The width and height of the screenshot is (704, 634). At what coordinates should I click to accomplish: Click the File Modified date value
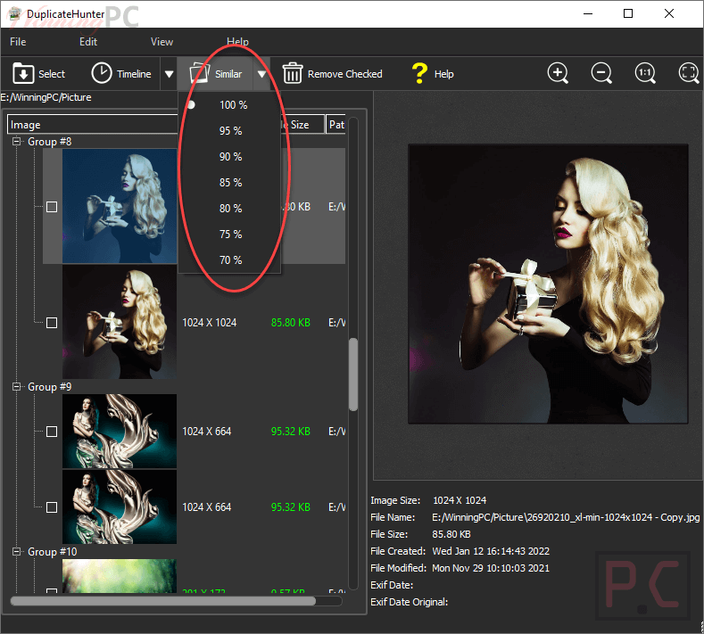(x=491, y=568)
